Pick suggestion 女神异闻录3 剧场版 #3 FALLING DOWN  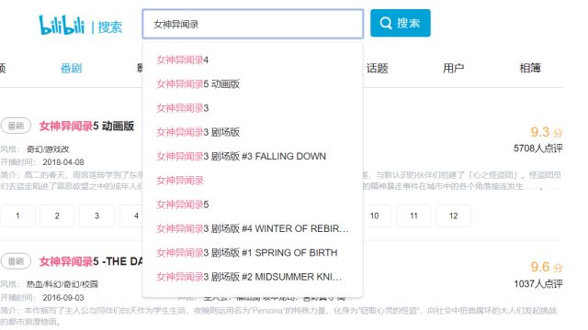(x=241, y=156)
